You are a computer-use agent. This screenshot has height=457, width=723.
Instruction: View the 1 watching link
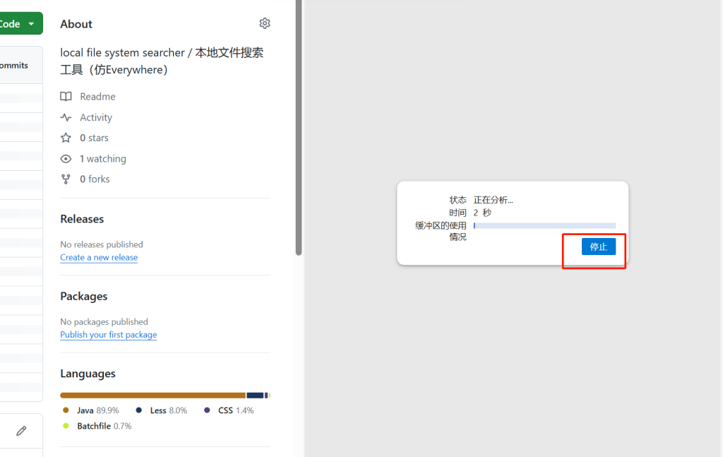(102, 159)
